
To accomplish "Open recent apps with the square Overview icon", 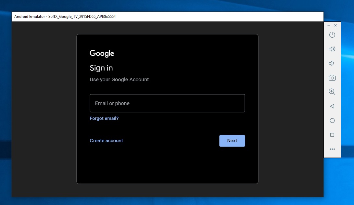I will tap(332, 135).
